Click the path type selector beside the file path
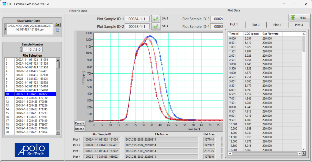The image size is (312, 162). 5,29
